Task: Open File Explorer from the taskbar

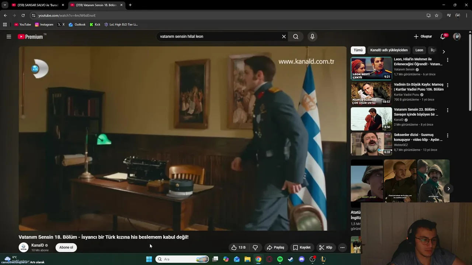Action: (x=247, y=259)
